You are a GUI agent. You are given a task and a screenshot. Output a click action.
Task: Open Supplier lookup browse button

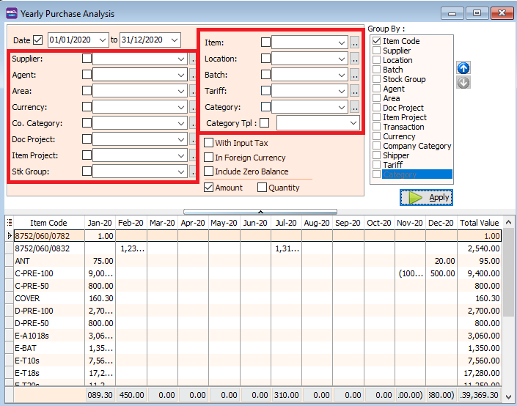pyautogui.click(x=193, y=59)
